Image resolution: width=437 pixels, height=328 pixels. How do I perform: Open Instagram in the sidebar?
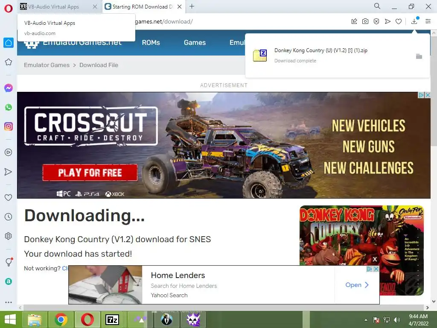9,126
